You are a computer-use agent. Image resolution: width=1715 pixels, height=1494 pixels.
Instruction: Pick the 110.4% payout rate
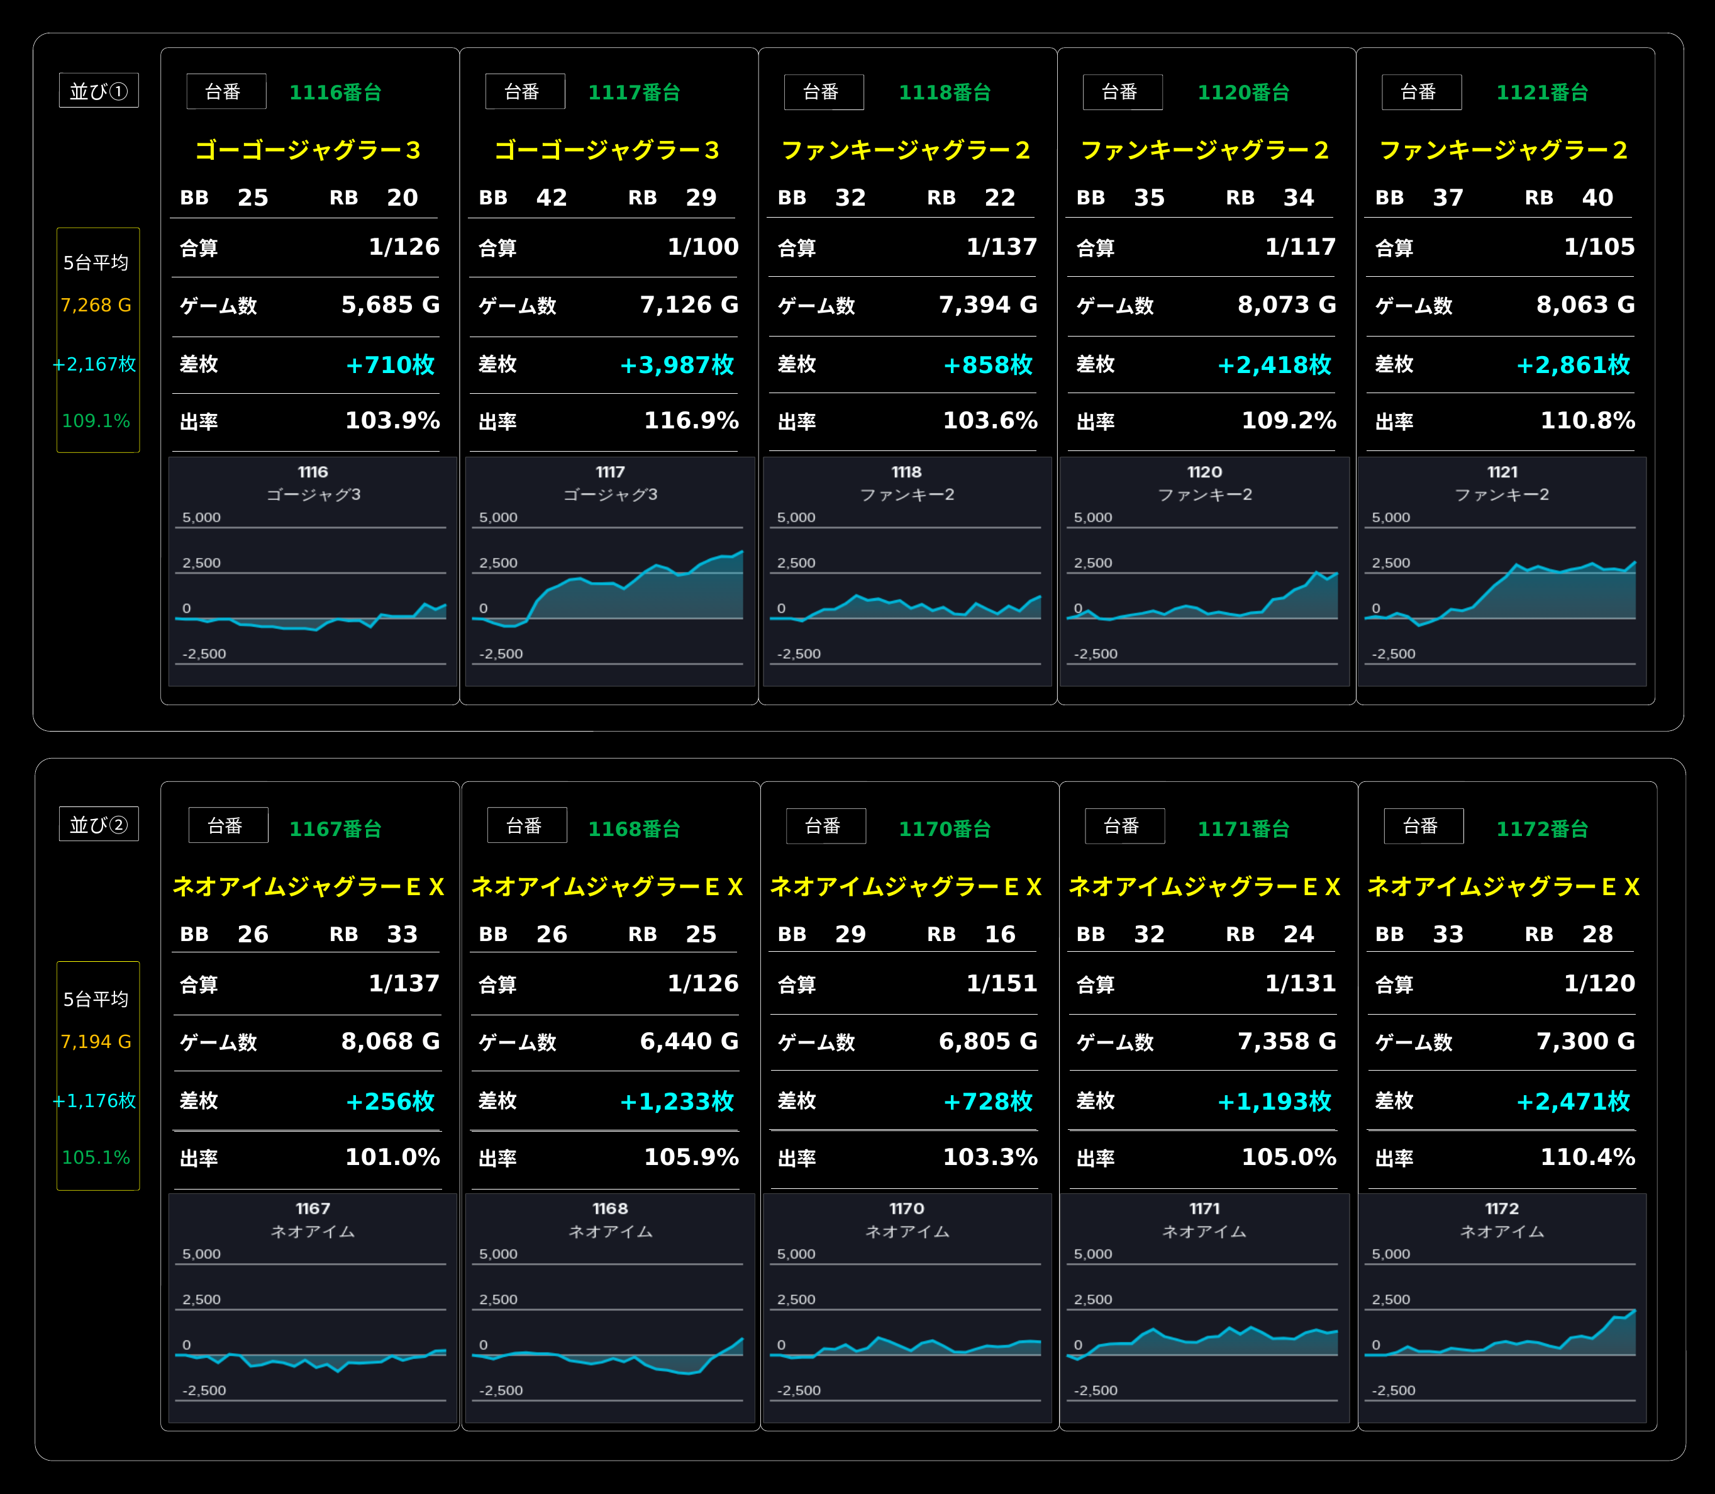pos(1587,1157)
